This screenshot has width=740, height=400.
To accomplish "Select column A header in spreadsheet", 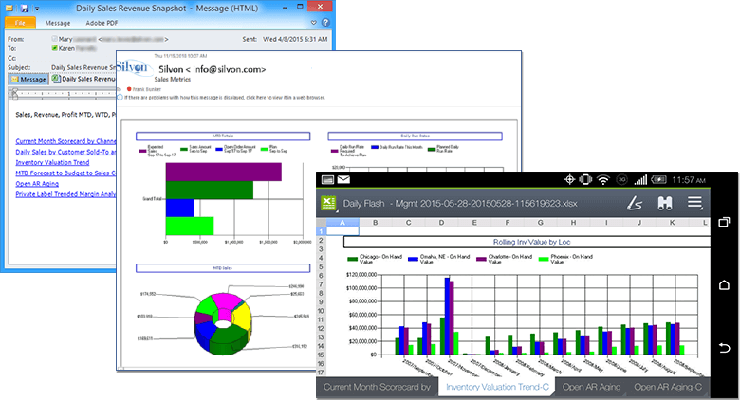I will click(x=342, y=222).
